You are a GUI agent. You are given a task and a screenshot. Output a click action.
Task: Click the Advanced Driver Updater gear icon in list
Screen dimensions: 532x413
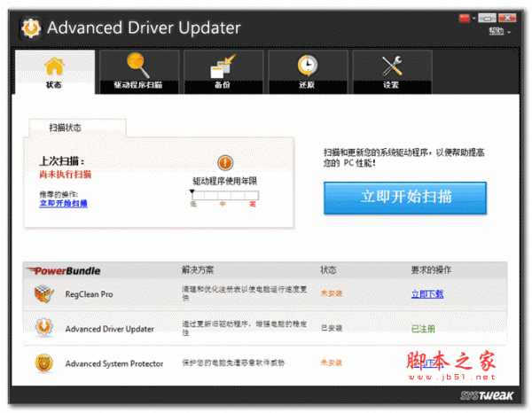pos(44,328)
